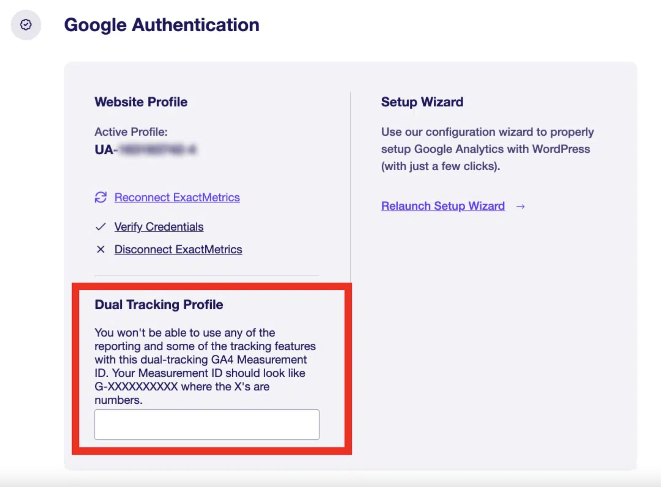Click the configuration wizard description text

pyautogui.click(x=487, y=149)
